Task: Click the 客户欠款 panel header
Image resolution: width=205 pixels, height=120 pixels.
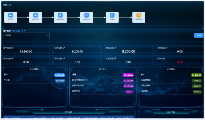Action: pos(171,112)
